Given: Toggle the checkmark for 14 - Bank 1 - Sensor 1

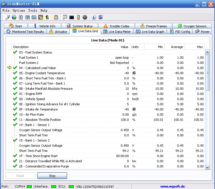Looking at the screenshot, I should tap(15, 125).
